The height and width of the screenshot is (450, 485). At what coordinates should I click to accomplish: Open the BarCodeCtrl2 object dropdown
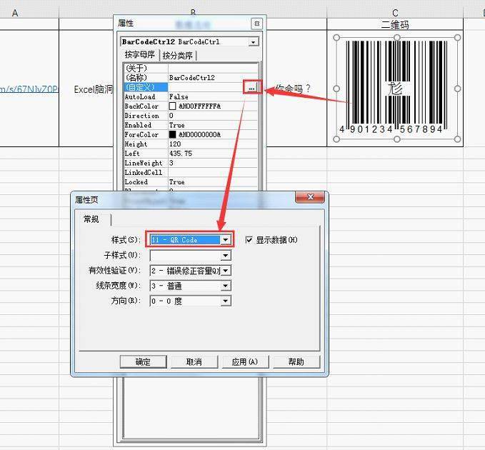[253, 41]
